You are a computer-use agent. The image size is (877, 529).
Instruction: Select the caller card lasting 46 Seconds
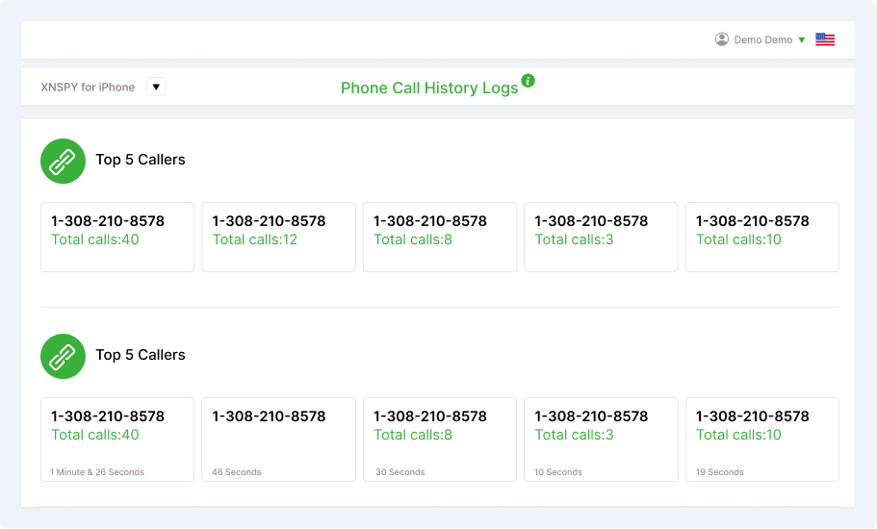pos(278,440)
